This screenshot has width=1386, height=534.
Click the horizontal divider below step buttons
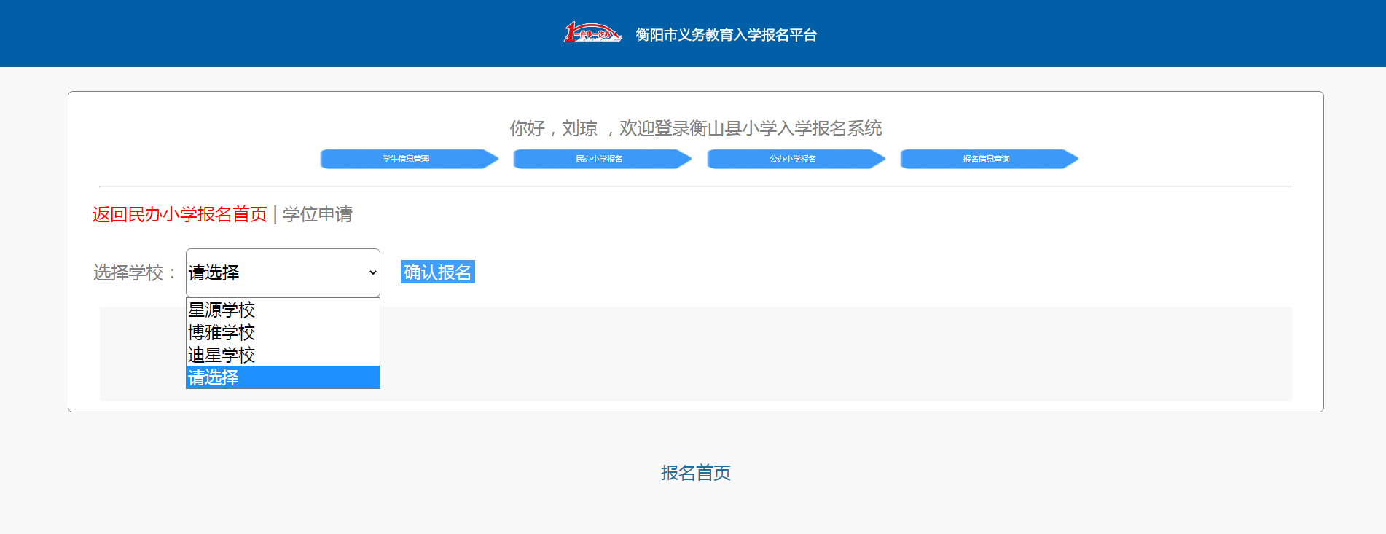(x=695, y=186)
